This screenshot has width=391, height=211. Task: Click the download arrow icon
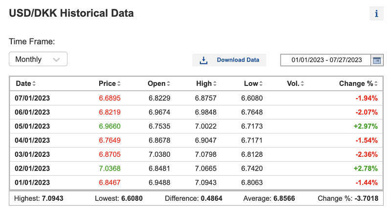click(204, 60)
